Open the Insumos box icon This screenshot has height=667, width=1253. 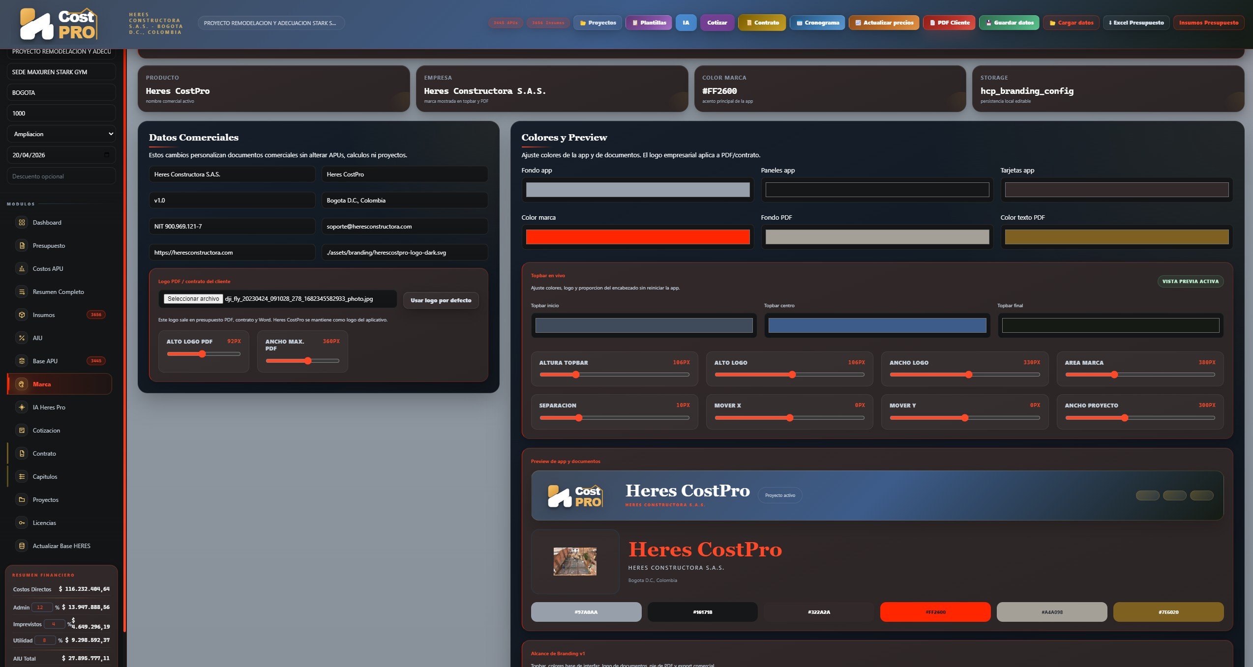(22, 315)
